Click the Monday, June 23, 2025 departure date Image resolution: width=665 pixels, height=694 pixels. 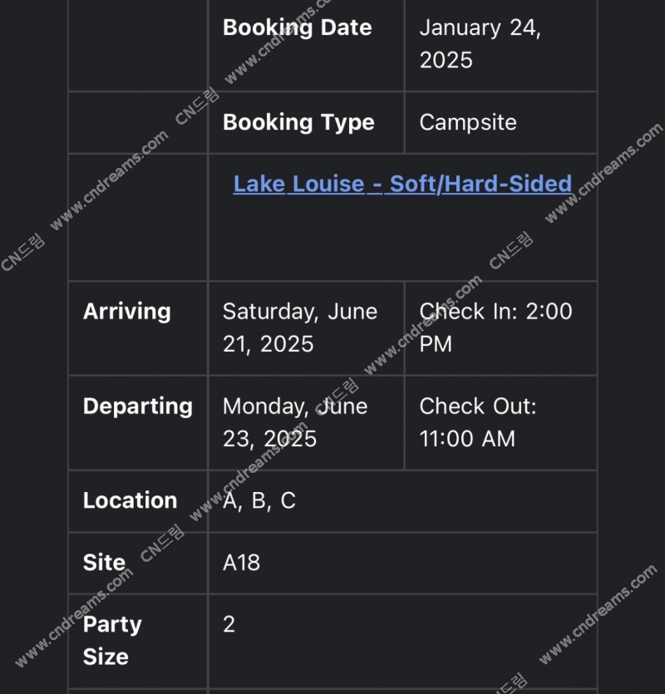click(295, 422)
